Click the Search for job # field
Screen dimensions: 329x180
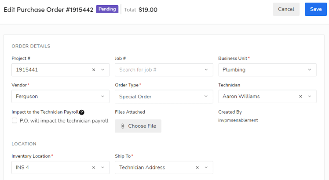[x=158, y=70]
